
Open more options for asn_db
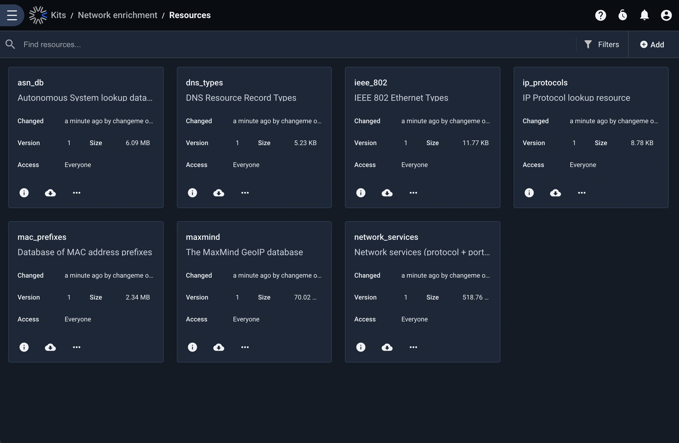(x=76, y=193)
